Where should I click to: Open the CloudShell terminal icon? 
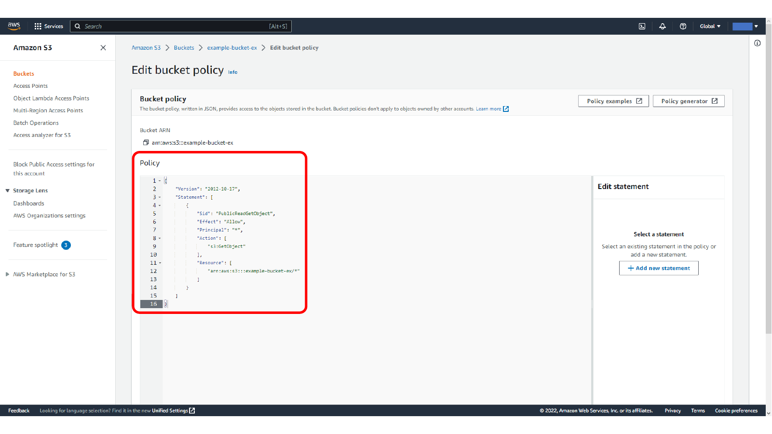click(642, 27)
